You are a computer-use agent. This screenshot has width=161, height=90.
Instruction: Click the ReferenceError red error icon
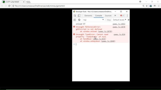tap(74, 27)
